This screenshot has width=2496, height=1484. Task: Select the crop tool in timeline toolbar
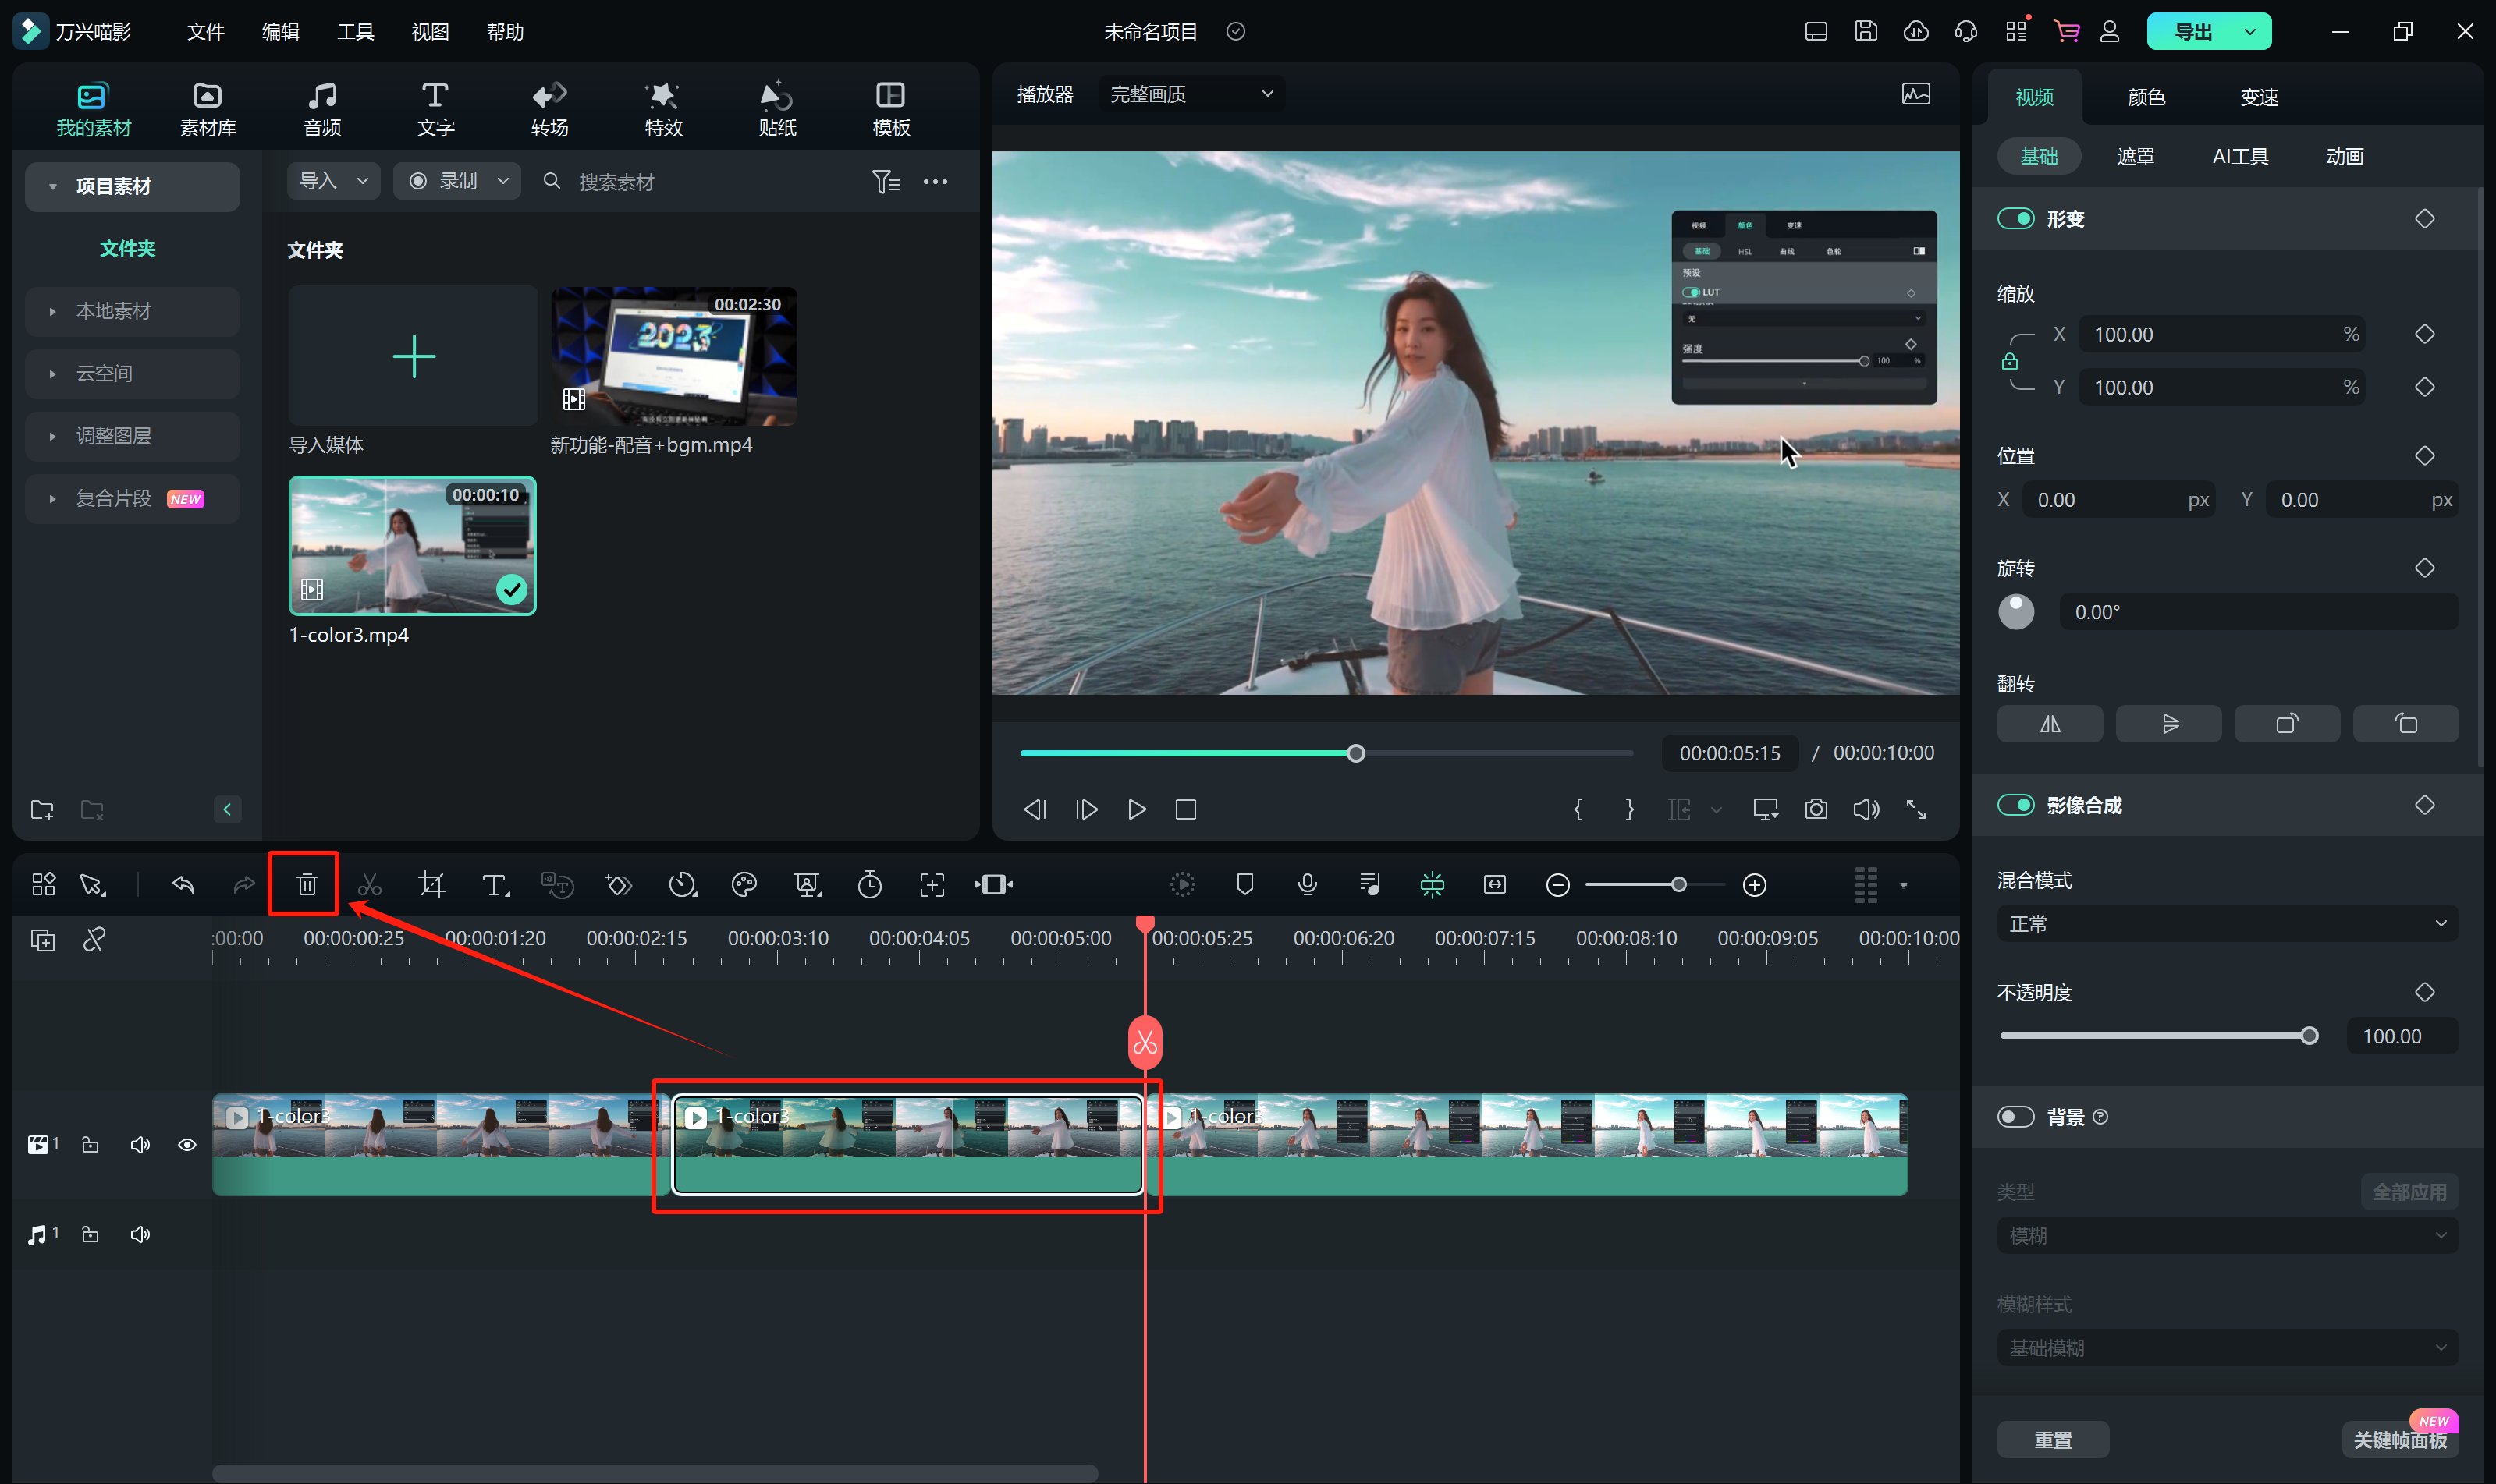tap(431, 885)
